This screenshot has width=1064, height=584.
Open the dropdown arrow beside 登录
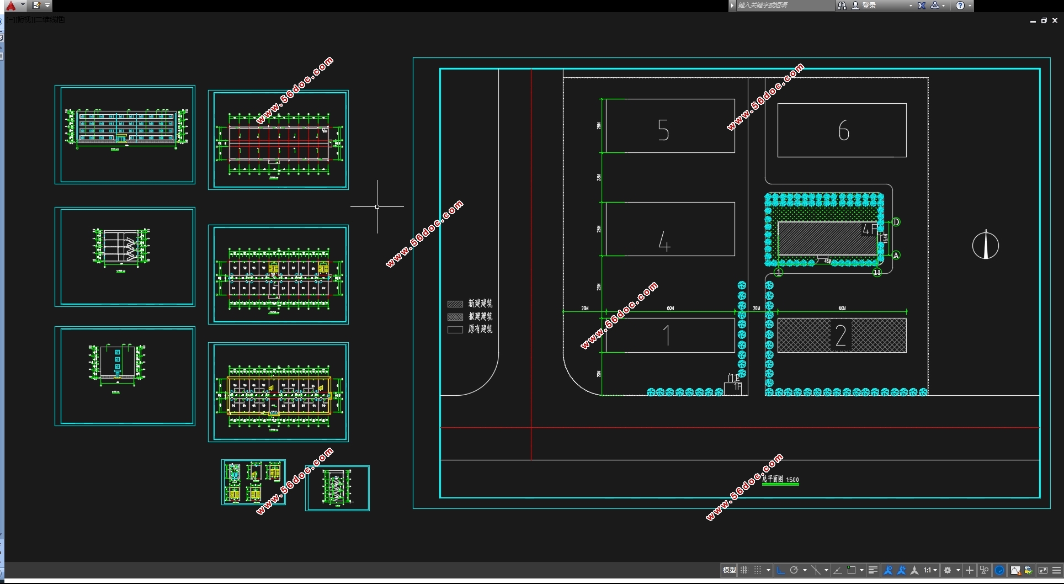coord(911,6)
